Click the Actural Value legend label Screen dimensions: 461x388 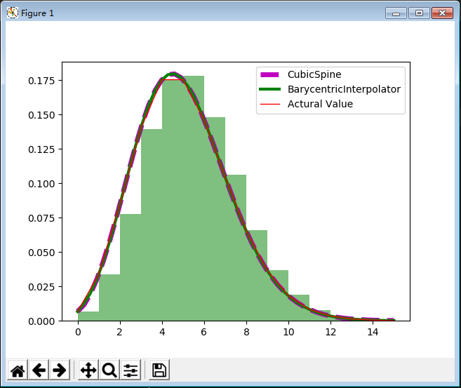point(320,104)
